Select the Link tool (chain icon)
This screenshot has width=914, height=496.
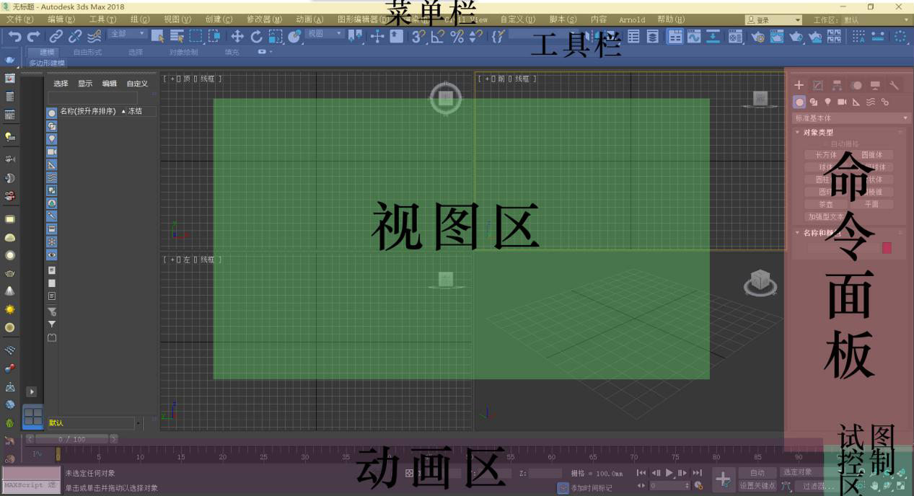[56, 36]
